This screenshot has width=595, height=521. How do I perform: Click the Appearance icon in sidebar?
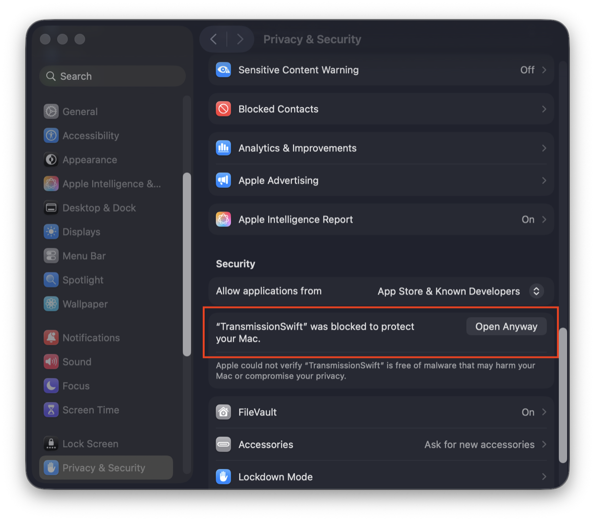[51, 160]
